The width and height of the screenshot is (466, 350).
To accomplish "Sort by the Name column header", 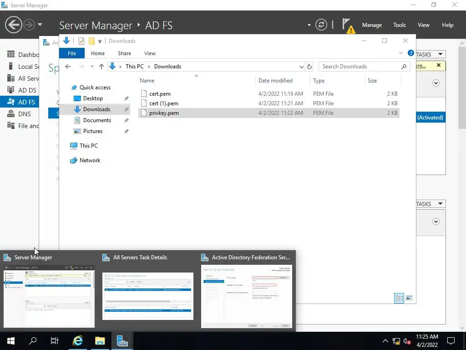I will (196, 81).
